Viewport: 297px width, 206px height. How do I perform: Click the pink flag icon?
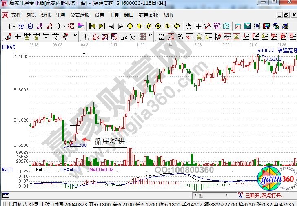[x=81, y=26]
